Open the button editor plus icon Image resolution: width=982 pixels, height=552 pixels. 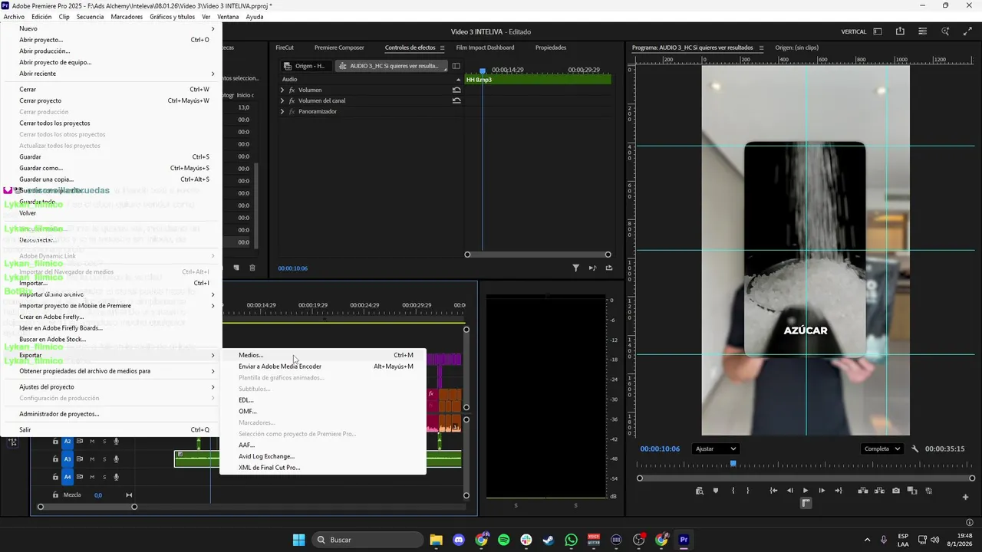click(x=965, y=497)
